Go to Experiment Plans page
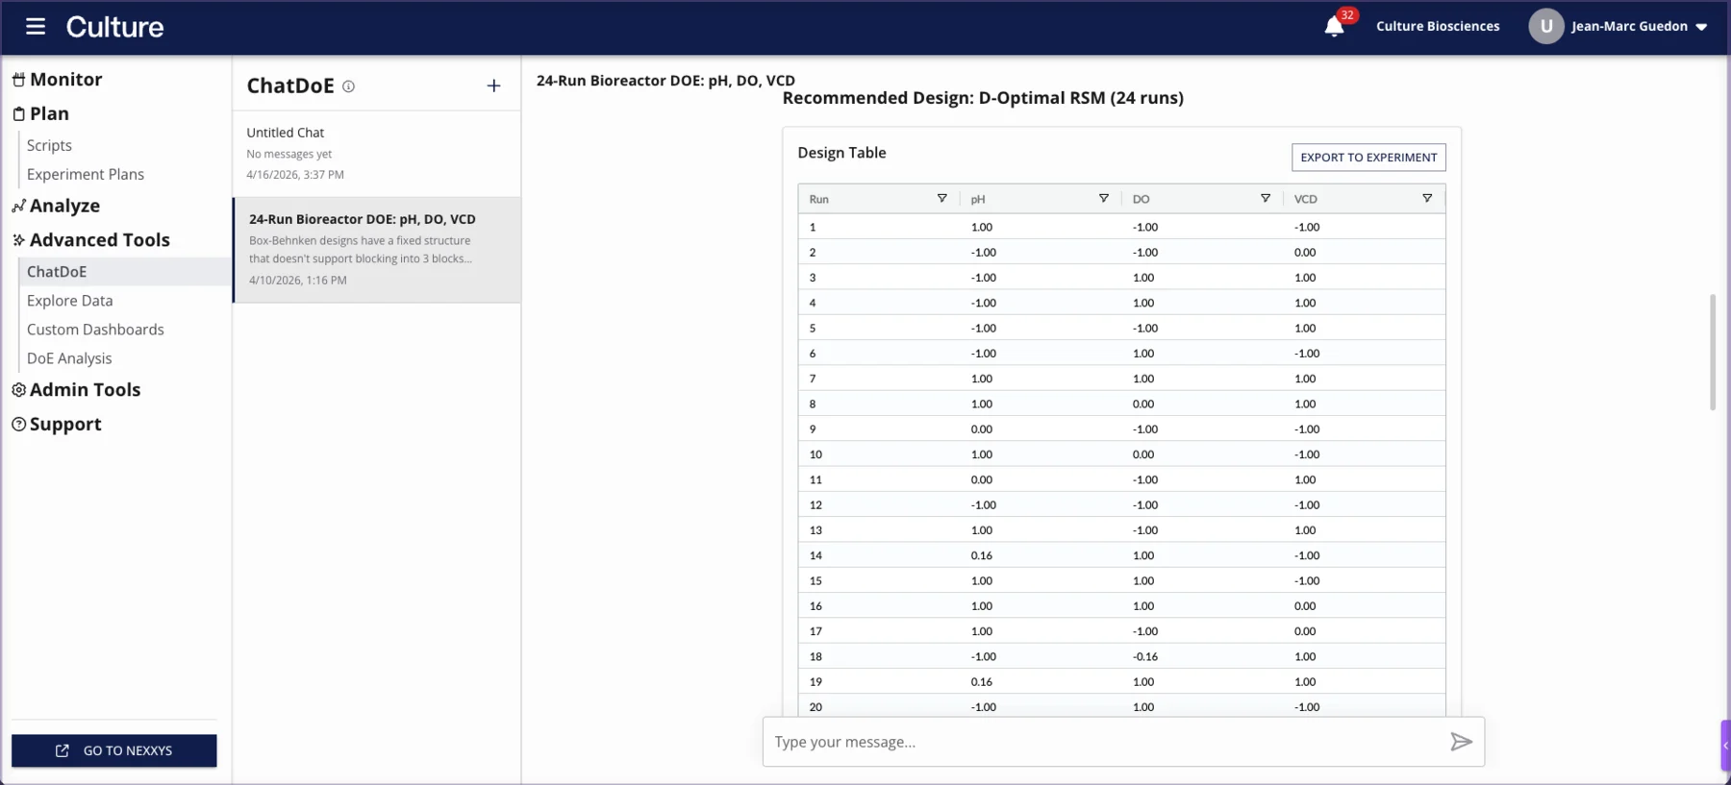 click(x=86, y=174)
